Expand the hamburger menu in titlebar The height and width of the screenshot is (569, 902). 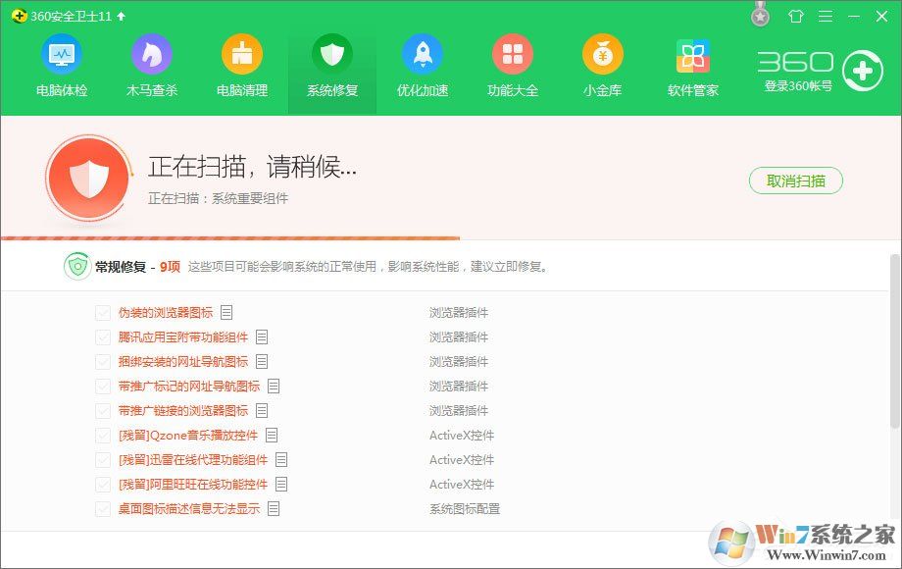825,16
